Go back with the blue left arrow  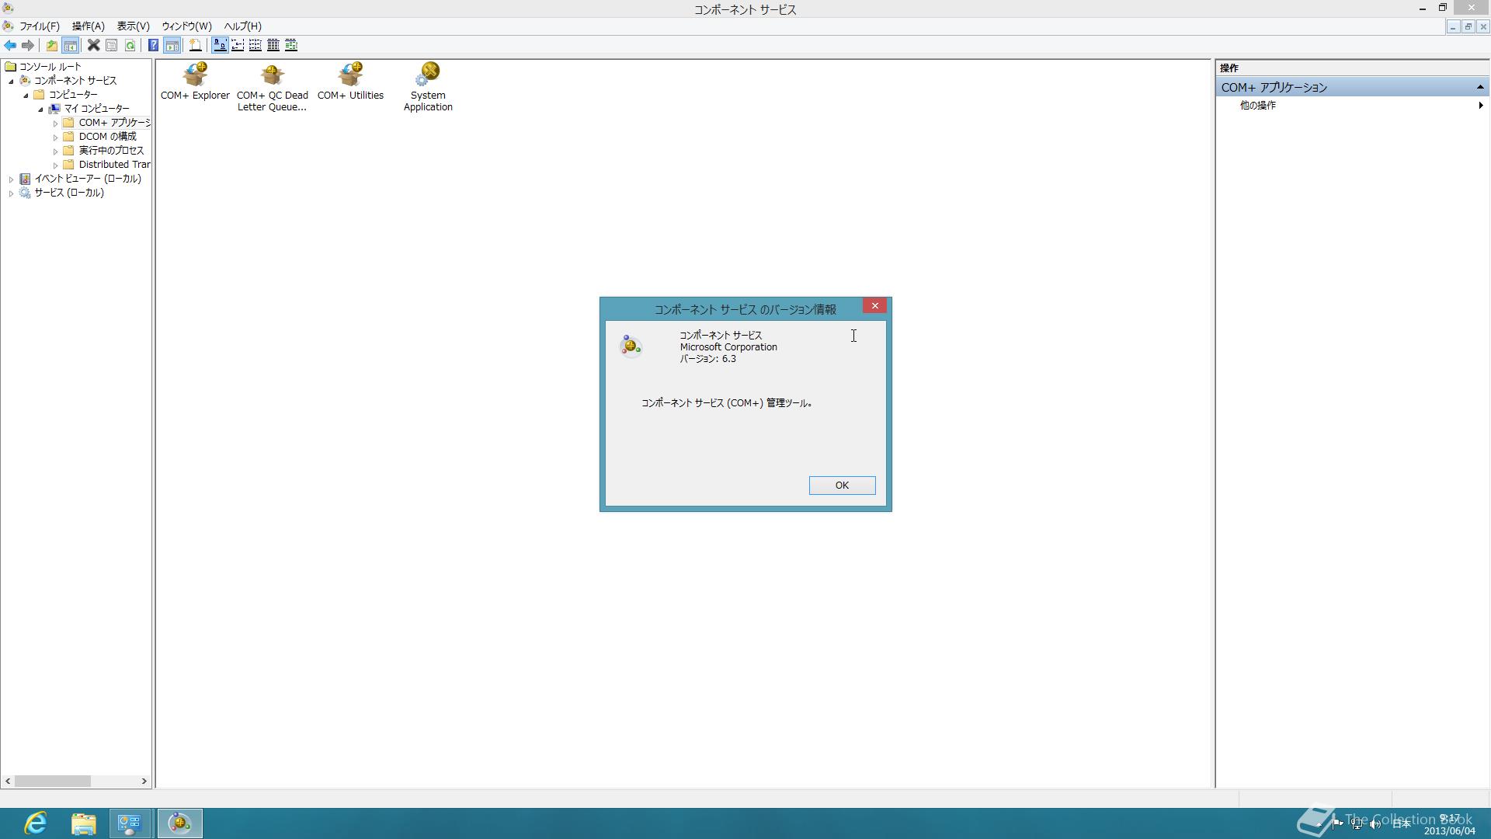tap(10, 45)
